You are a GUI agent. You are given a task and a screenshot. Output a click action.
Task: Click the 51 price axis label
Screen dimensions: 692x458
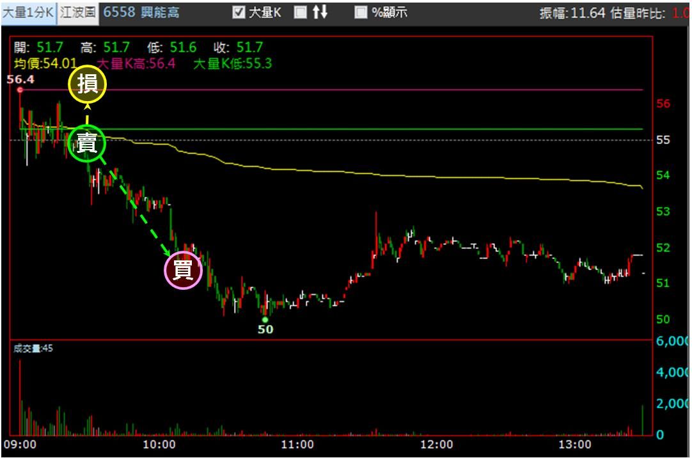click(x=663, y=283)
